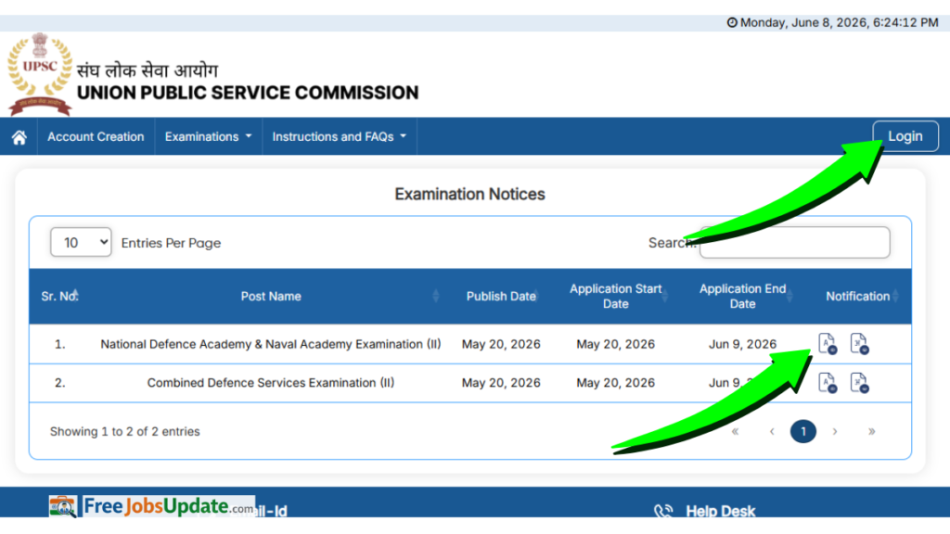Open second notification document for National Defence Academy row

pyautogui.click(x=859, y=344)
